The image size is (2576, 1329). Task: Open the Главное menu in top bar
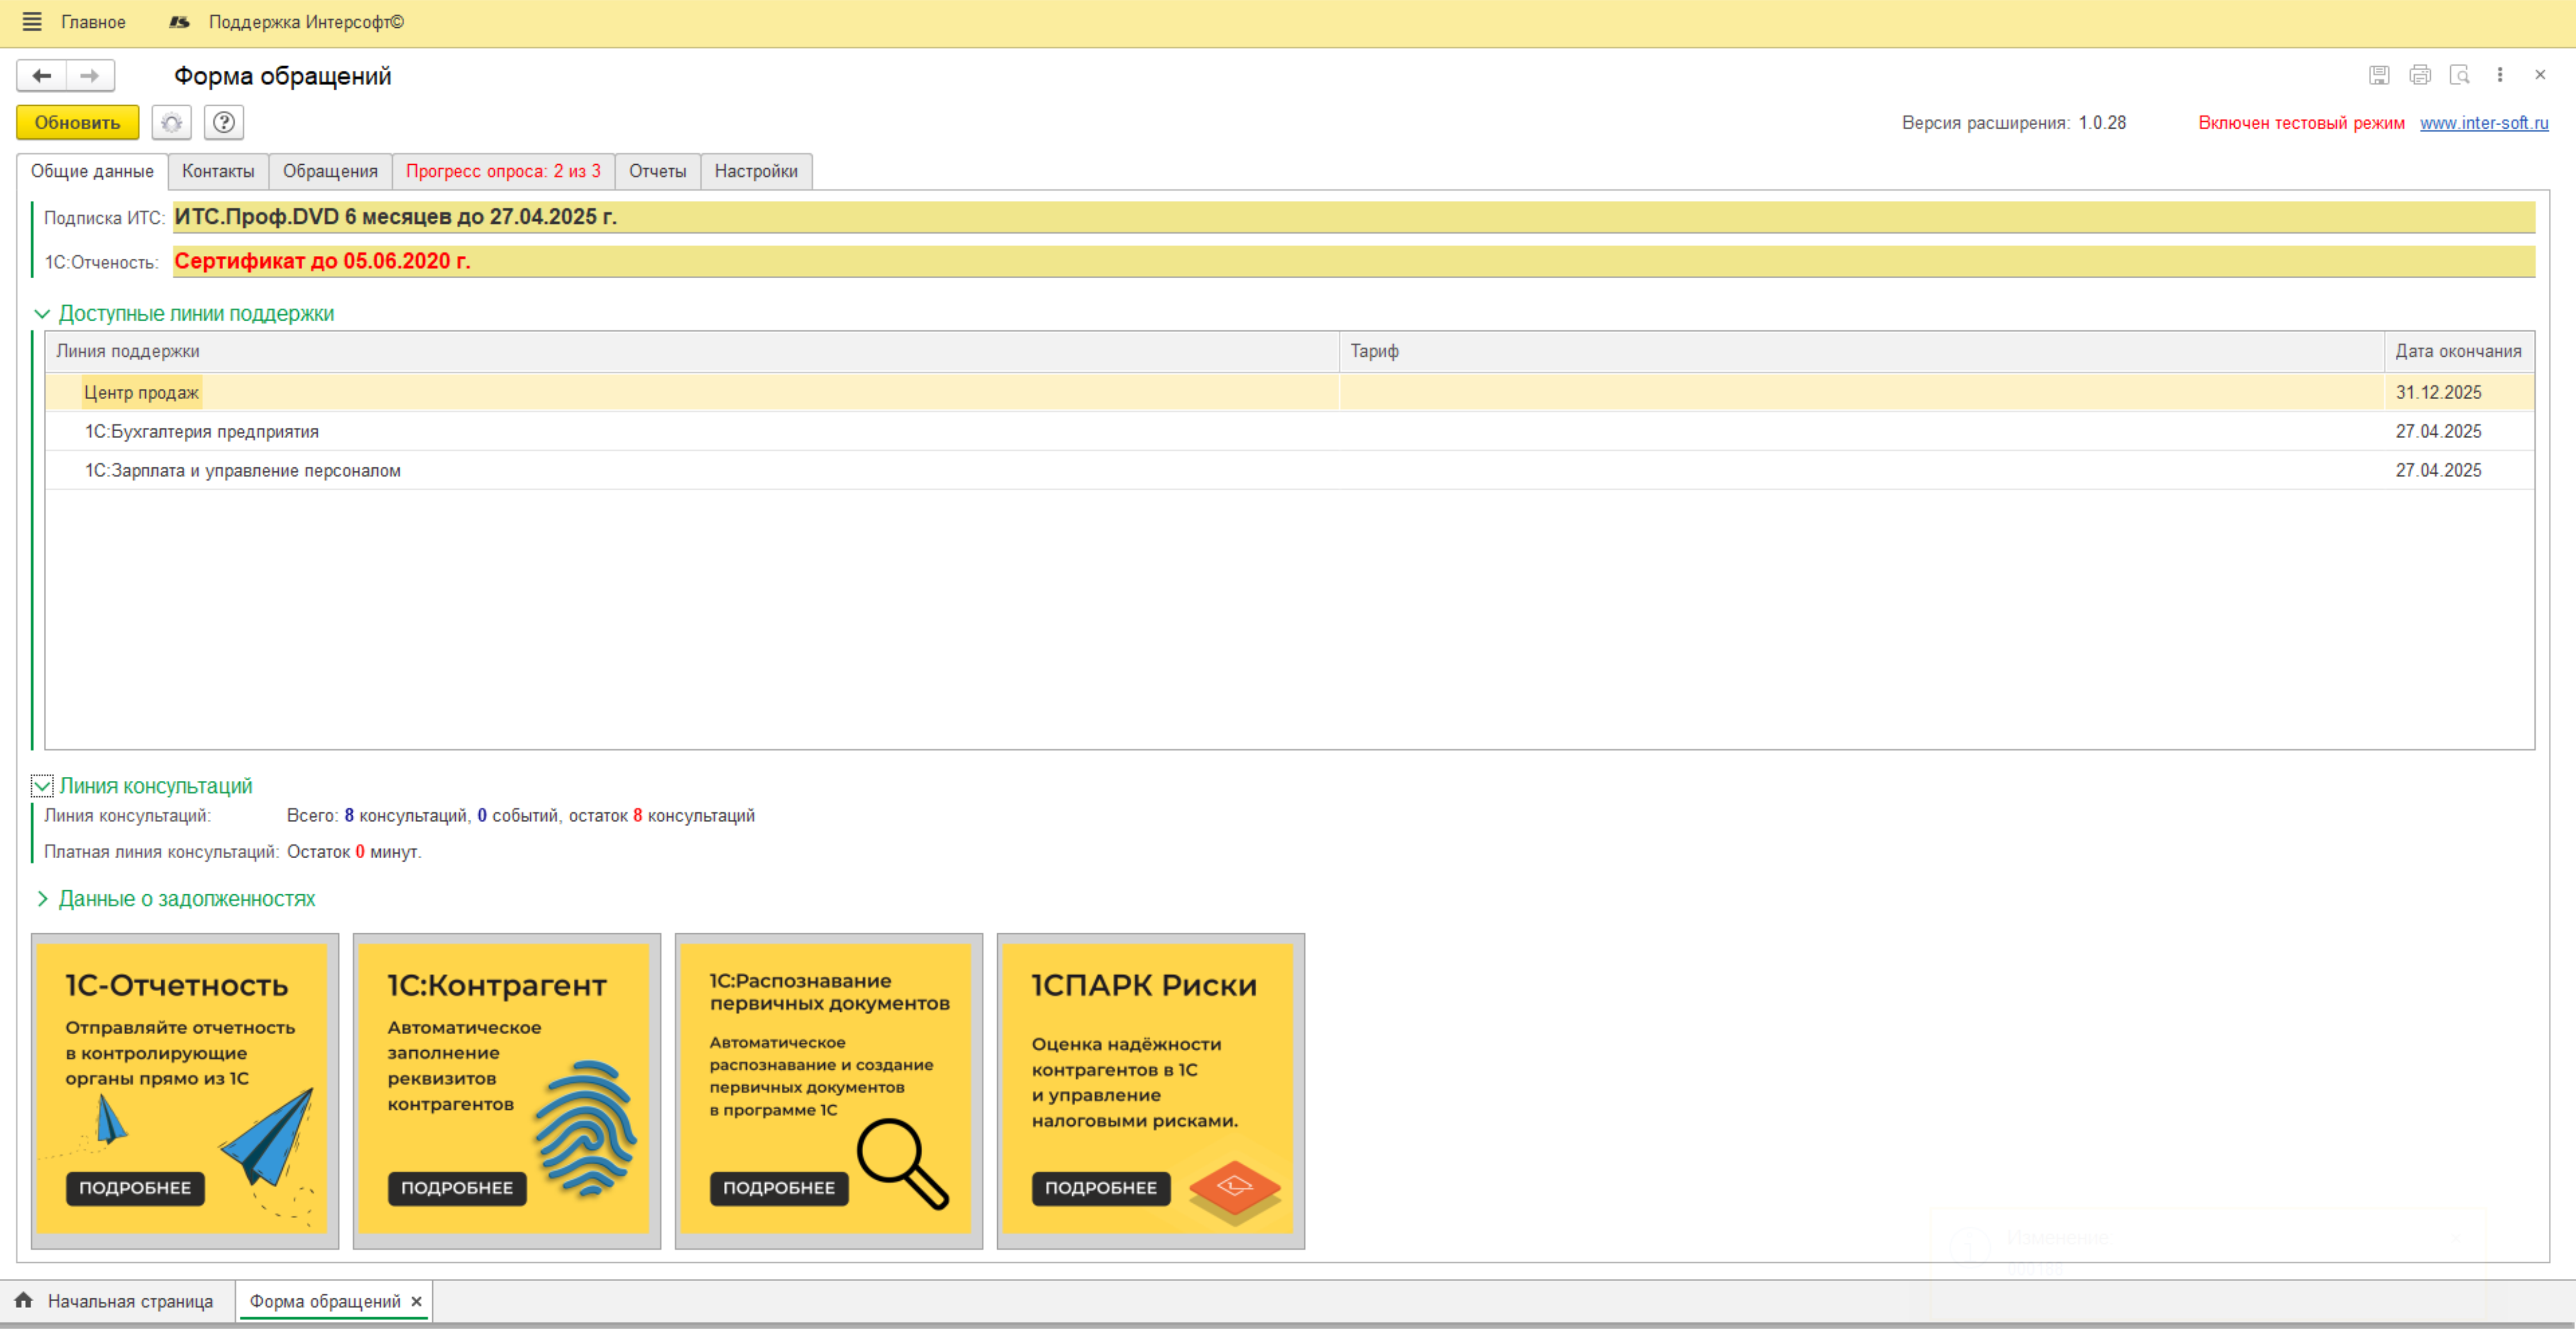tap(93, 22)
